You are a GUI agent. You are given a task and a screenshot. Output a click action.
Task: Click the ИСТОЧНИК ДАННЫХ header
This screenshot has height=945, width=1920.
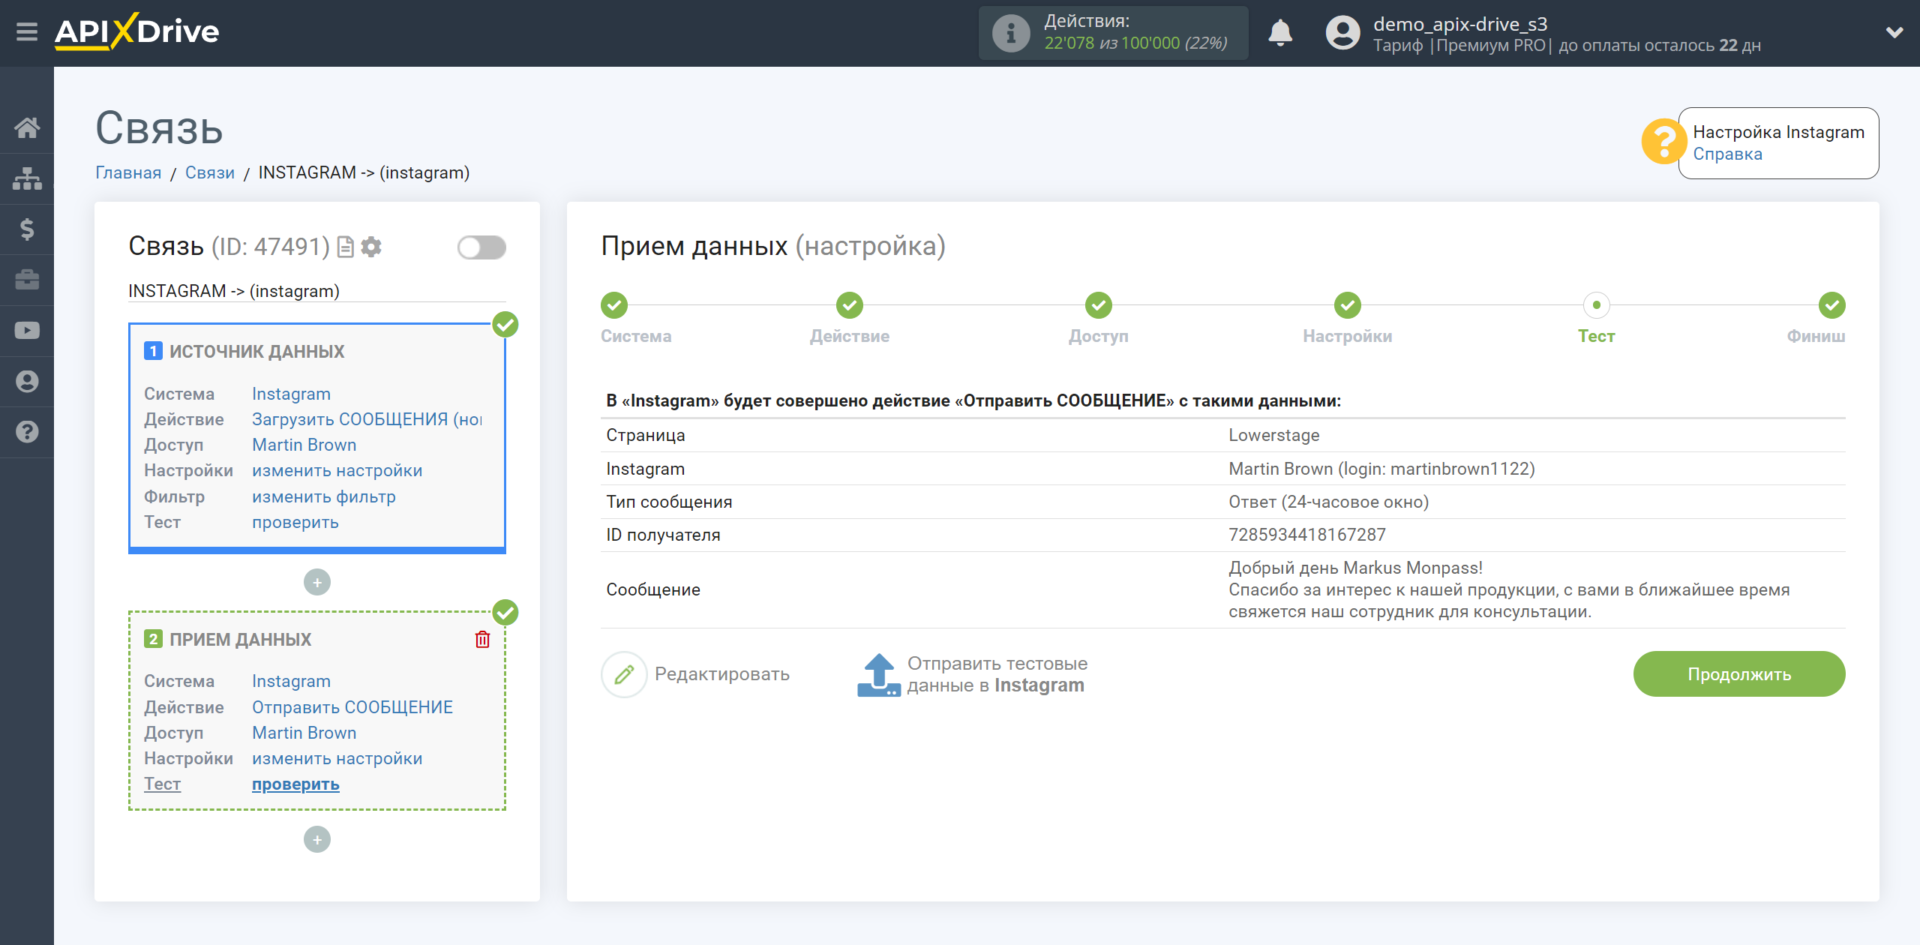point(256,351)
